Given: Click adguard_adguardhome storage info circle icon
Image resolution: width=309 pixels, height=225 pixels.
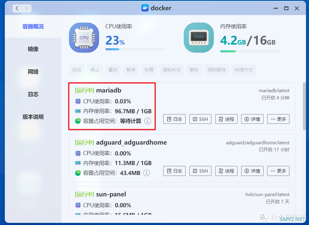Looking at the screenshot, I should click(147, 173).
